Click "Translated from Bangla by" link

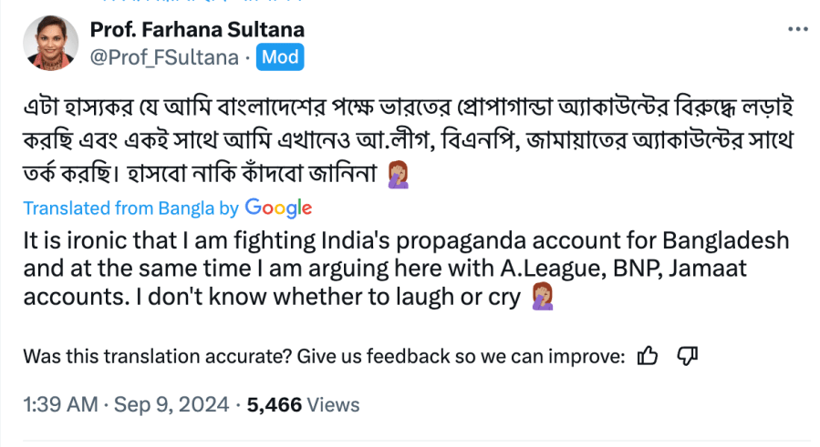130,208
